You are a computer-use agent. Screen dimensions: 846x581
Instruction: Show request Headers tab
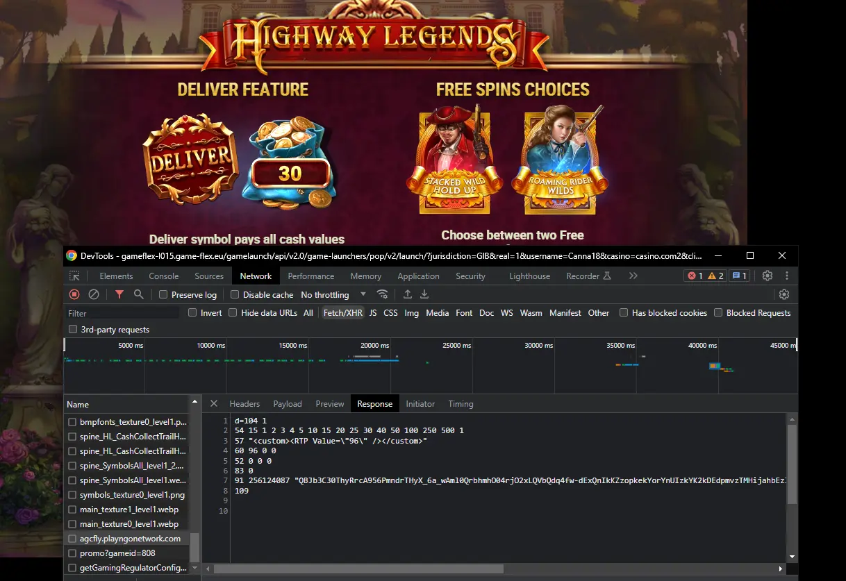244,404
